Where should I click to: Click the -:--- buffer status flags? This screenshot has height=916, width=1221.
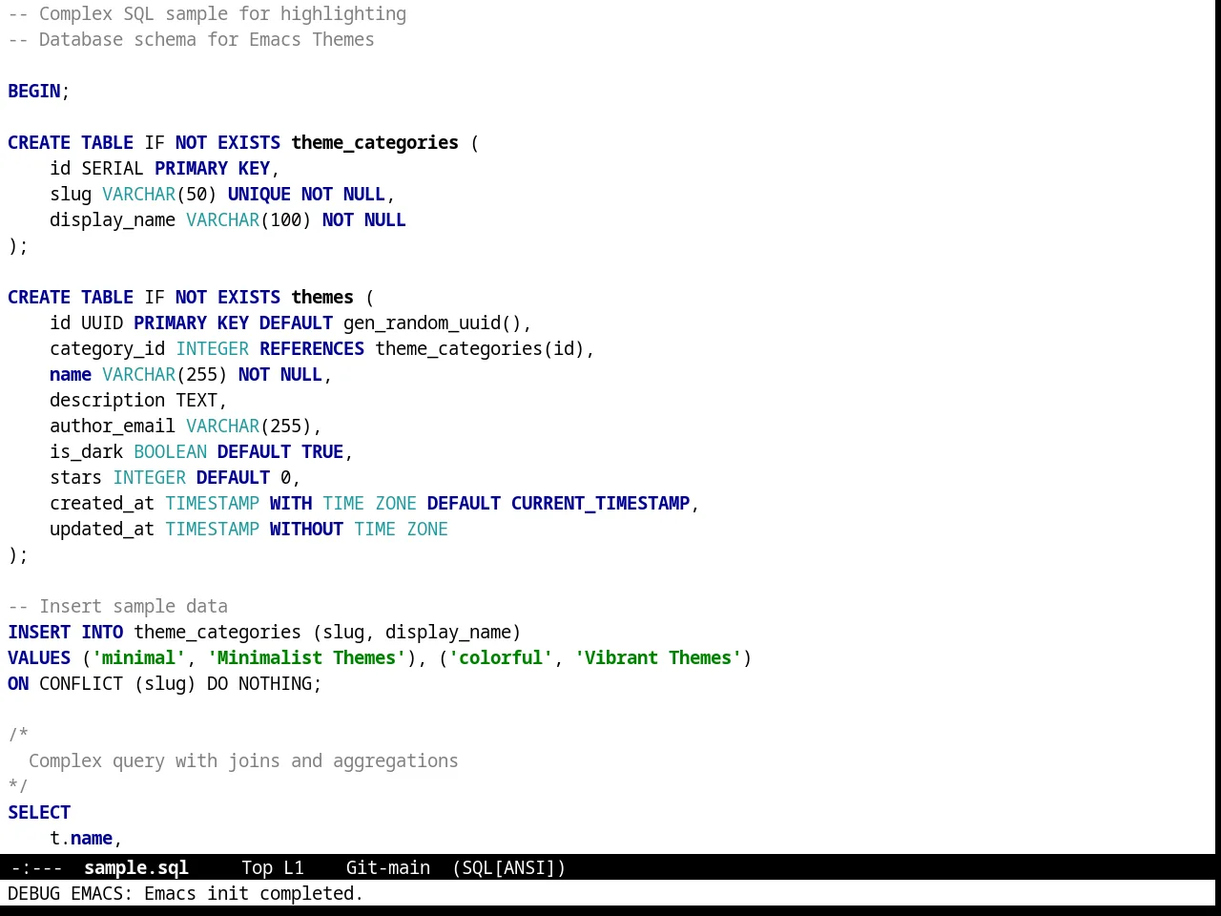[x=37, y=867]
